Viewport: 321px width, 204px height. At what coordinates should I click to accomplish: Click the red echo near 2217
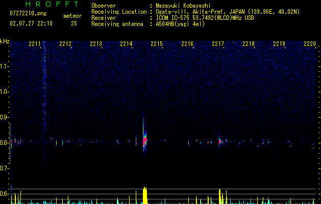(220, 142)
